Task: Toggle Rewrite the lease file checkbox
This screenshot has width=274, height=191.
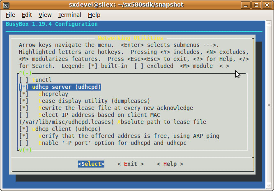Action: point(24,108)
